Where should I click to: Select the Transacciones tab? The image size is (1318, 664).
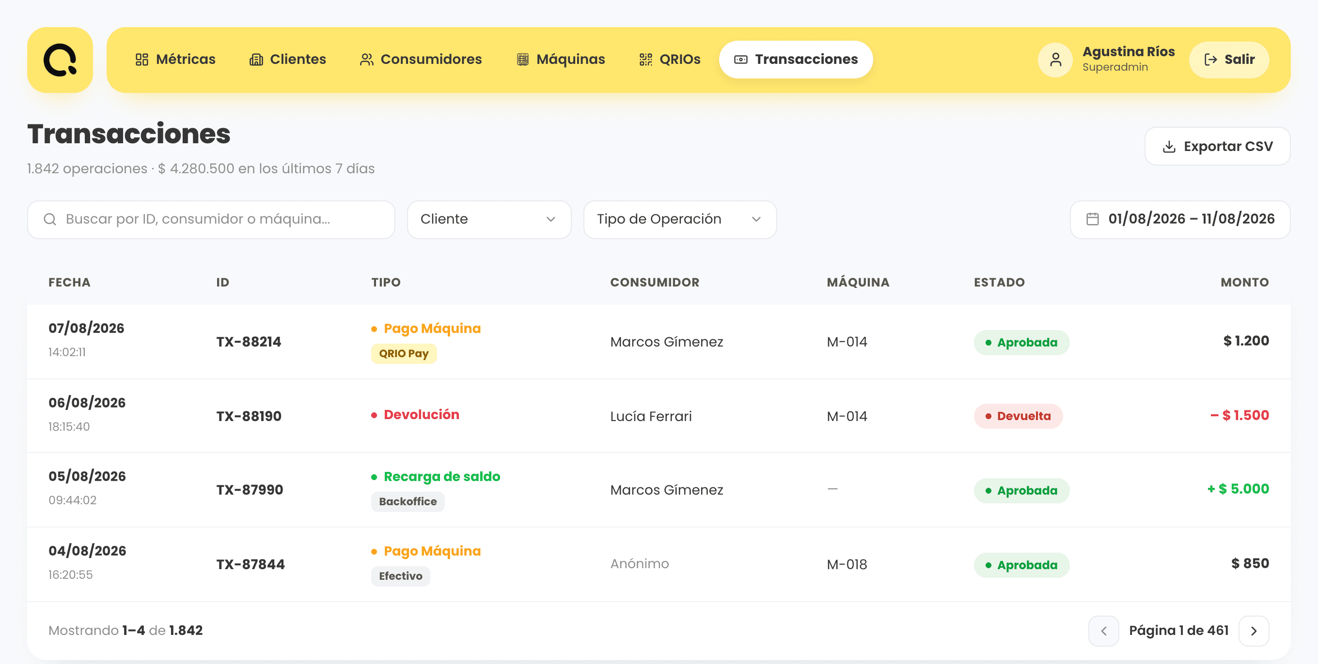796,60
